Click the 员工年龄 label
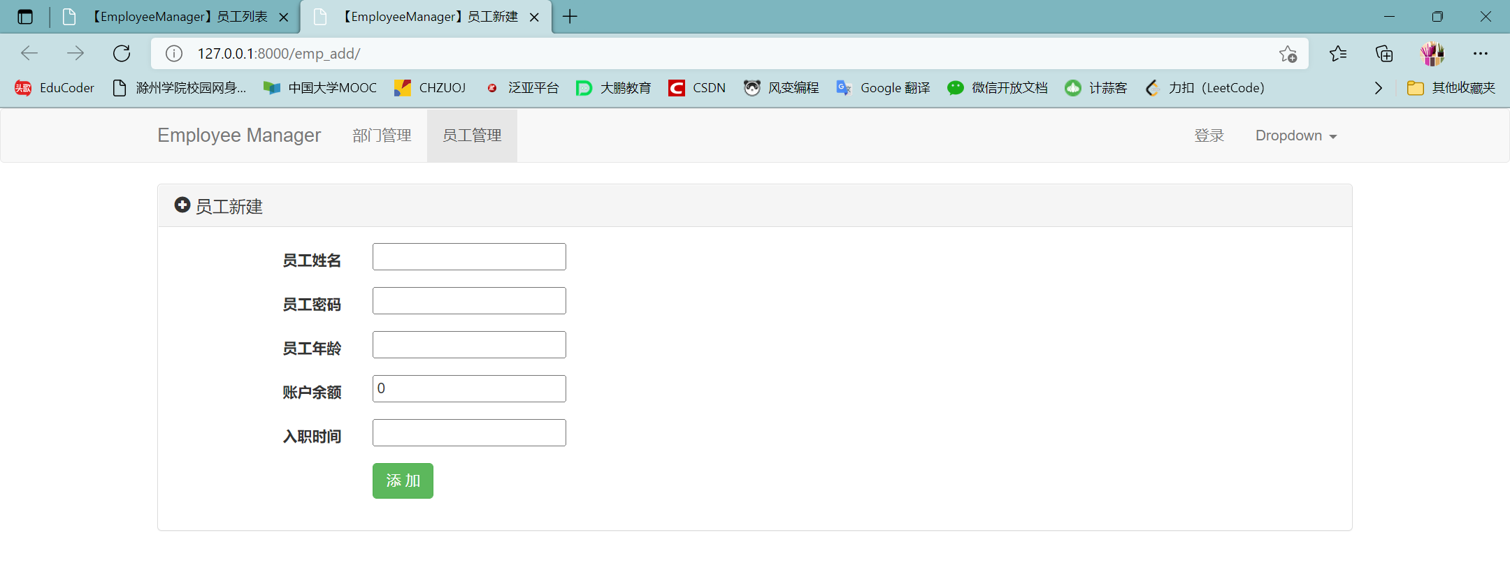 [312, 349]
